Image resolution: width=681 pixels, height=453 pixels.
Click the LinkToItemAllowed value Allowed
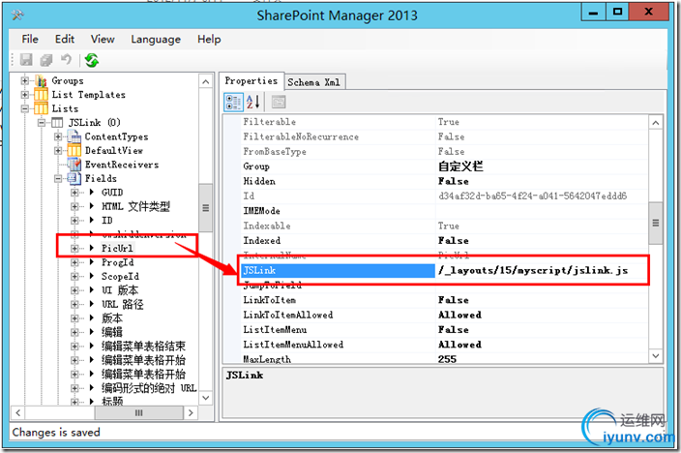click(459, 315)
